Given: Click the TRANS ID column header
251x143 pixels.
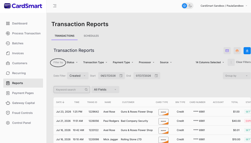Looking at the screenshot, I should point(92,102).
